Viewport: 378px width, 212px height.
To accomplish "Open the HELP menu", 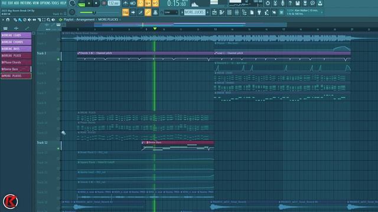I will 63,3.
